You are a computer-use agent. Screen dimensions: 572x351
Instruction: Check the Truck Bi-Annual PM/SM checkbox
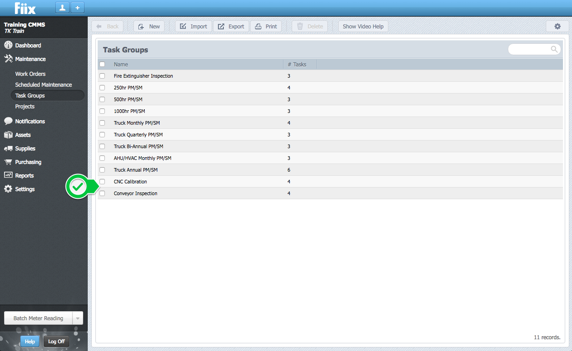coord(102,146)
